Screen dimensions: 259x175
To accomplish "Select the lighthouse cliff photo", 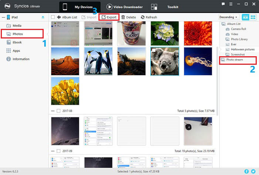I will point(131,61).
